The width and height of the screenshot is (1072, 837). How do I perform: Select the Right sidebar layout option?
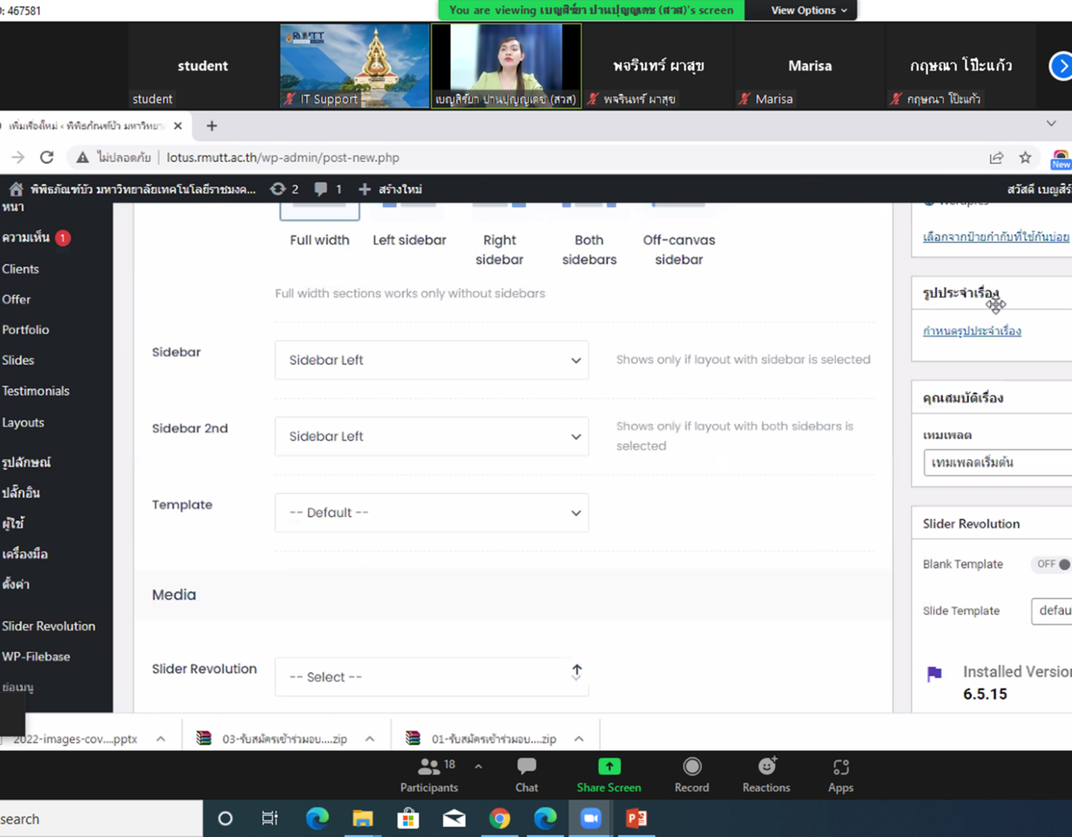(499, 236)
